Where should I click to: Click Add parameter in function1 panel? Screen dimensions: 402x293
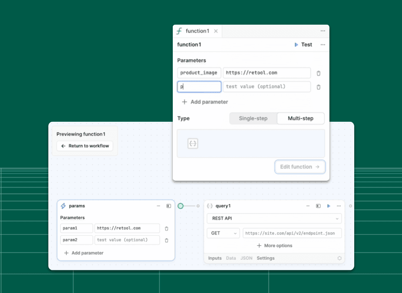tap(204, 102)
